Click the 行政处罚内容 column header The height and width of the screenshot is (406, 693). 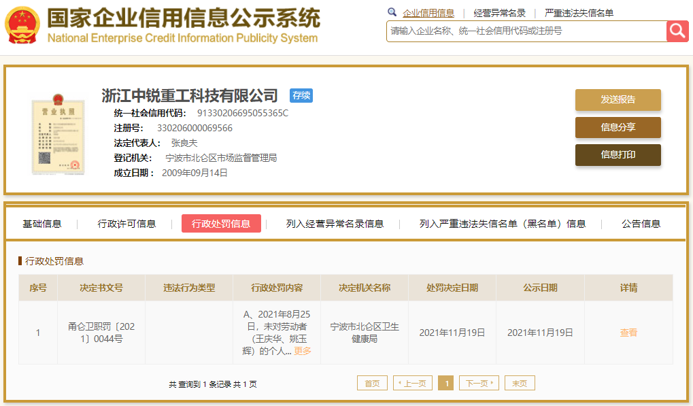coord(277,288)
